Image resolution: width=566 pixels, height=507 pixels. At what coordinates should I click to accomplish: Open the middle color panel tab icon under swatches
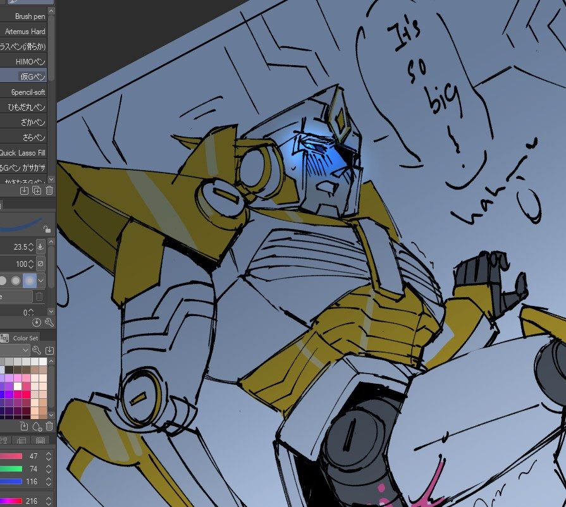22,440
